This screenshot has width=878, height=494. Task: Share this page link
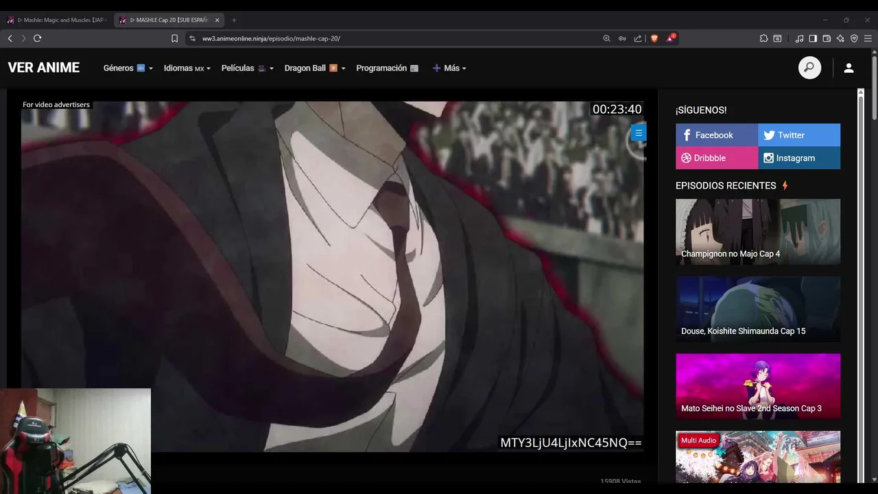click(638, 38)
